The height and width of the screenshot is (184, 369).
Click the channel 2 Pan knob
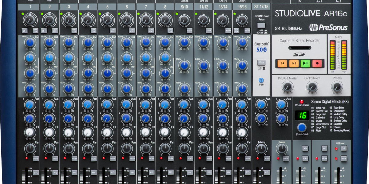tap(49, 148)
